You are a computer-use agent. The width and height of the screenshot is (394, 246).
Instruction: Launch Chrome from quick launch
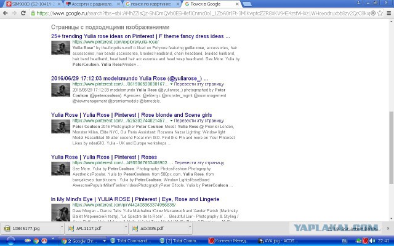click(x=36, y=241)
